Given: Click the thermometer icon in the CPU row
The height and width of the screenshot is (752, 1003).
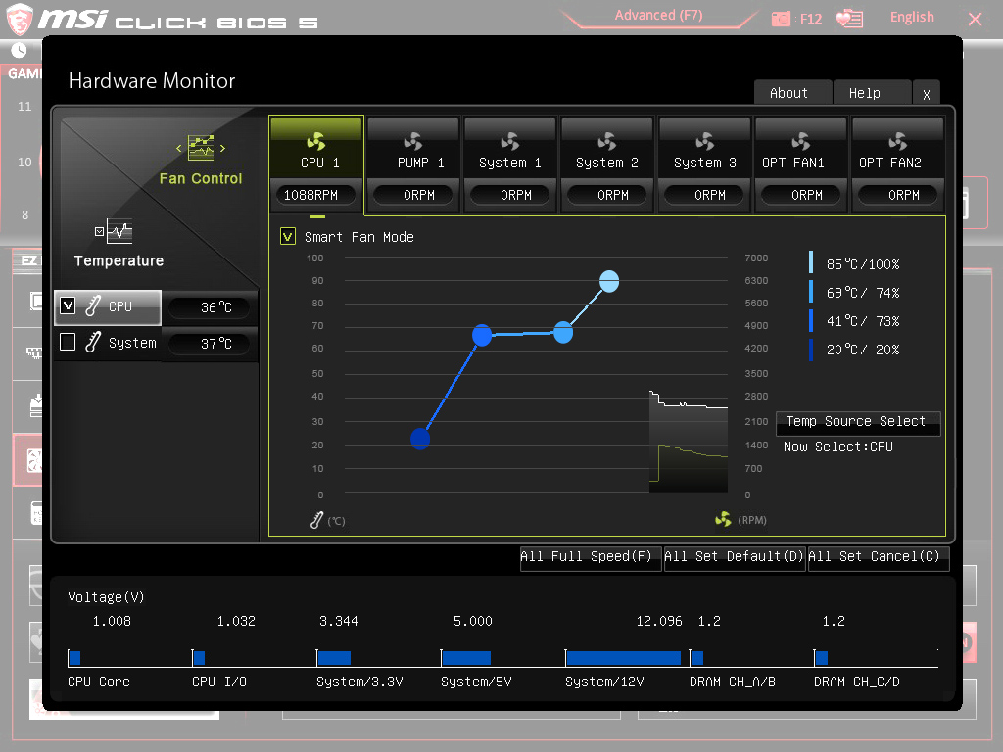Looking at the screenshot, I should pyautogui.click(x=93, y=306).
